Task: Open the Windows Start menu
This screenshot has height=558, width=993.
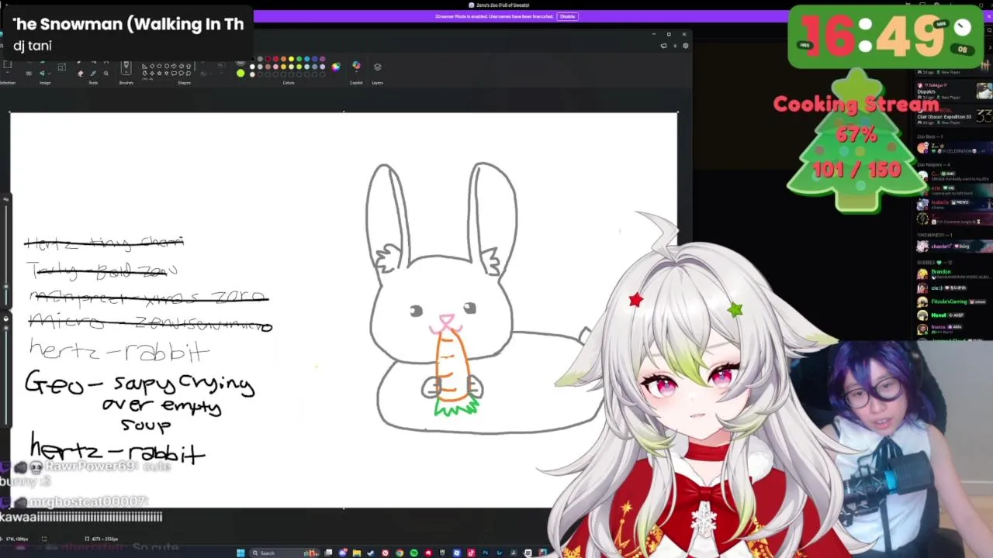Action: pos(240,553)
